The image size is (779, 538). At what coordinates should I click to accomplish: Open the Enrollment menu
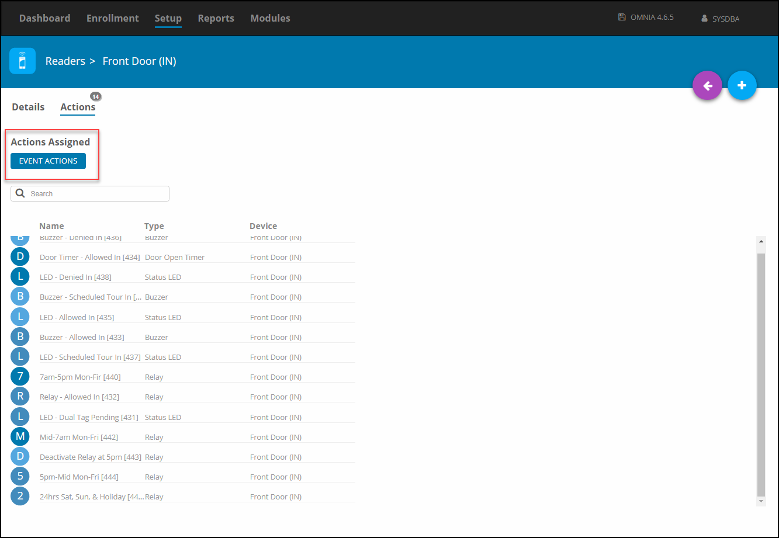coord(113,18)
